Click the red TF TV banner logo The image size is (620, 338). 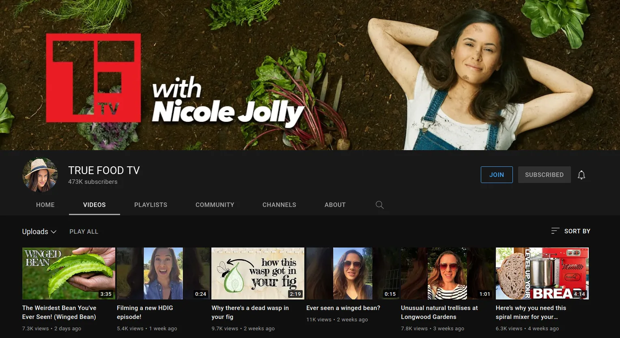tap(93, 78)
